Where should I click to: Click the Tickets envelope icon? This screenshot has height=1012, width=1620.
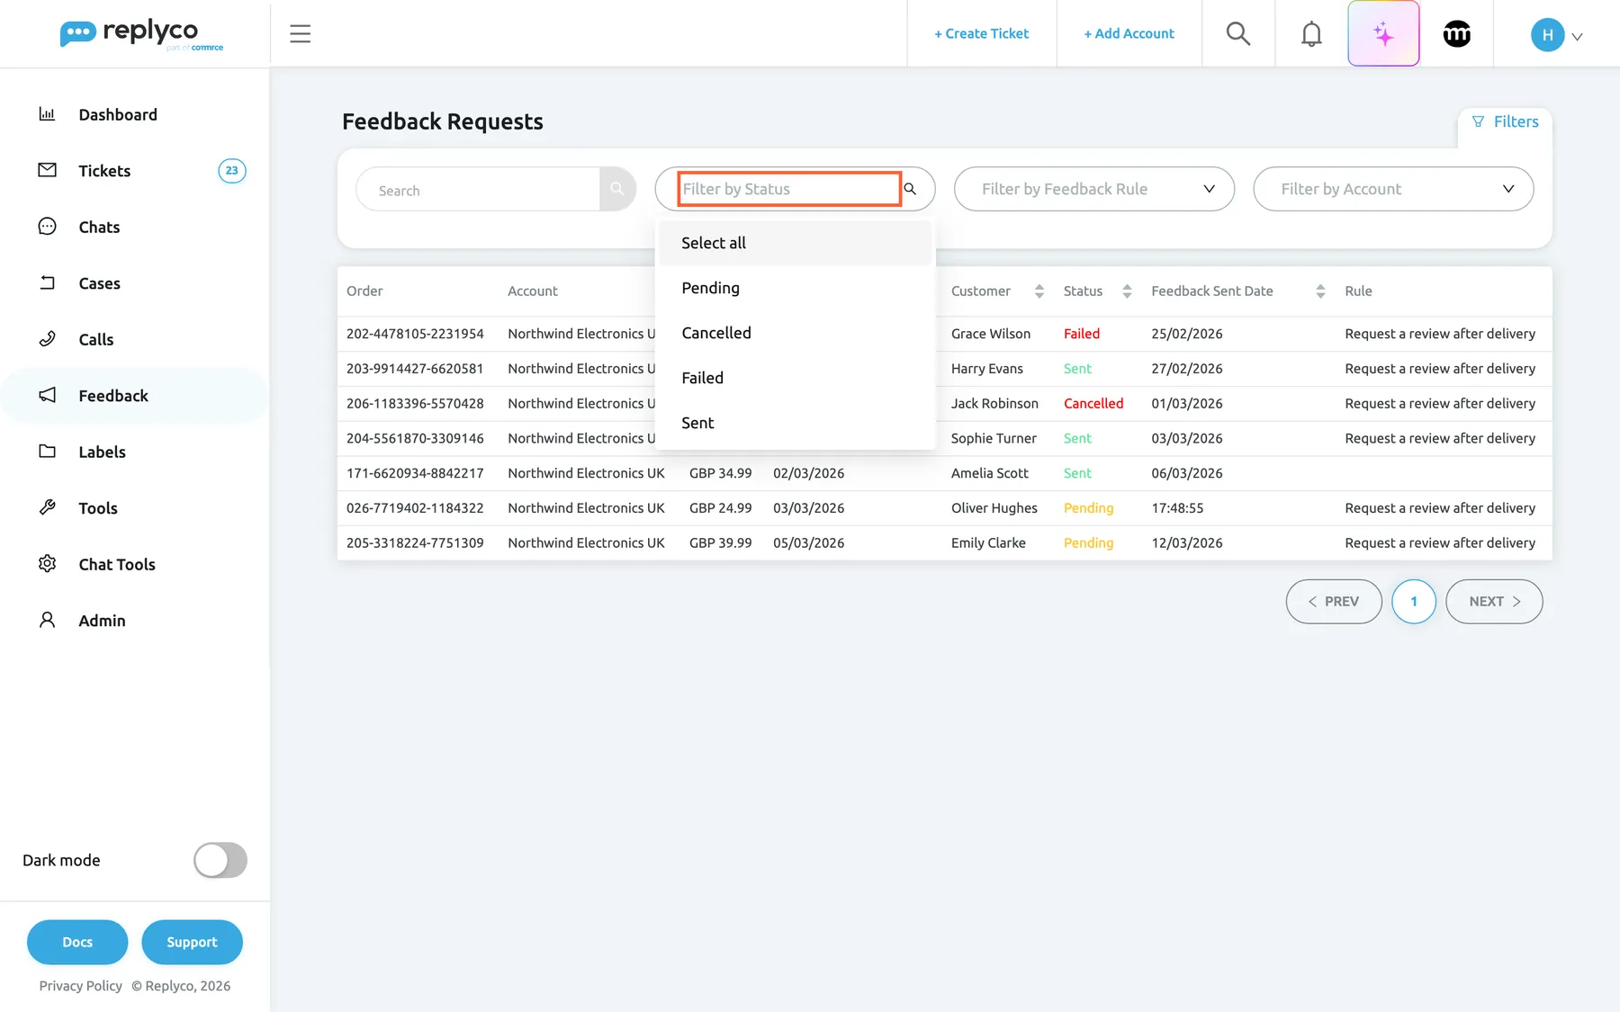pos(47,170)
